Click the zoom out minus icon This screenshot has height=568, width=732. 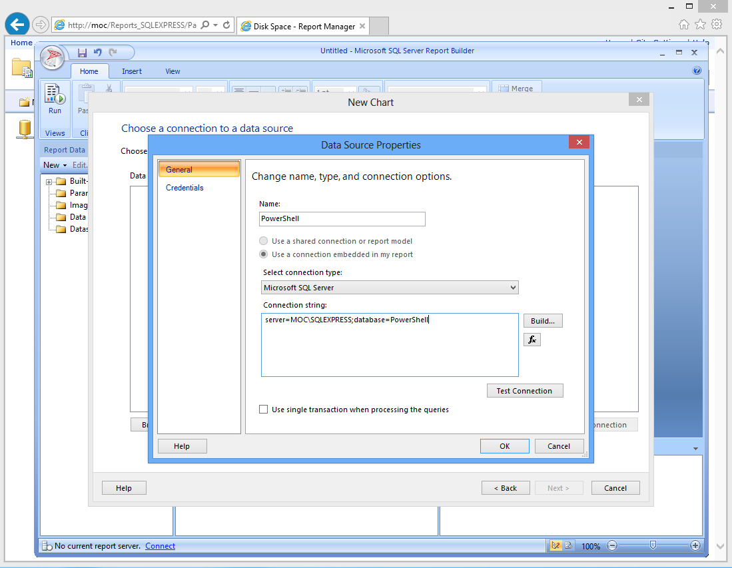[x=612, y=545]
